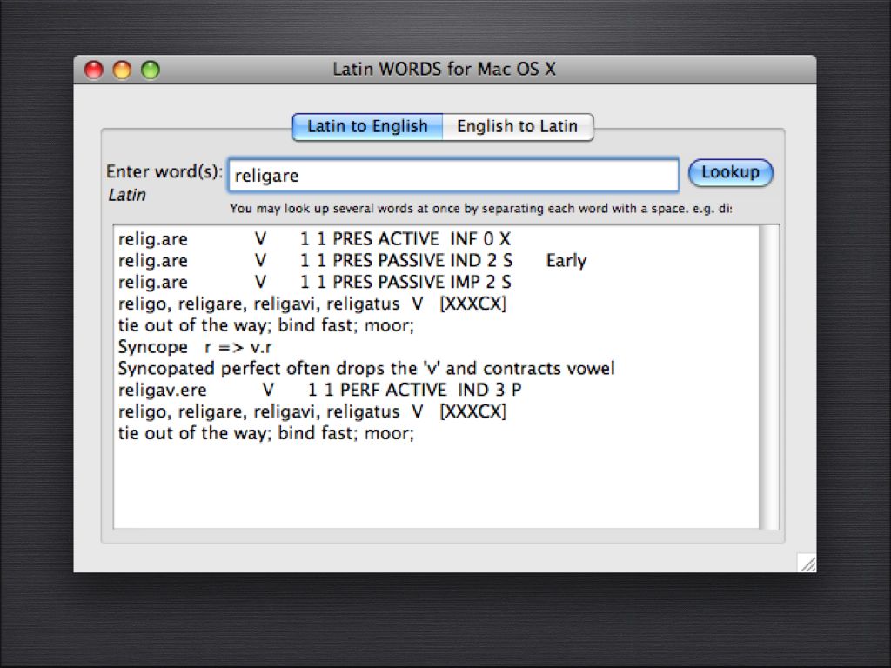The width and height of the screenshot is (891, 668).
Task: Focus the Enter word(s) text field
Action: (453, 175)
